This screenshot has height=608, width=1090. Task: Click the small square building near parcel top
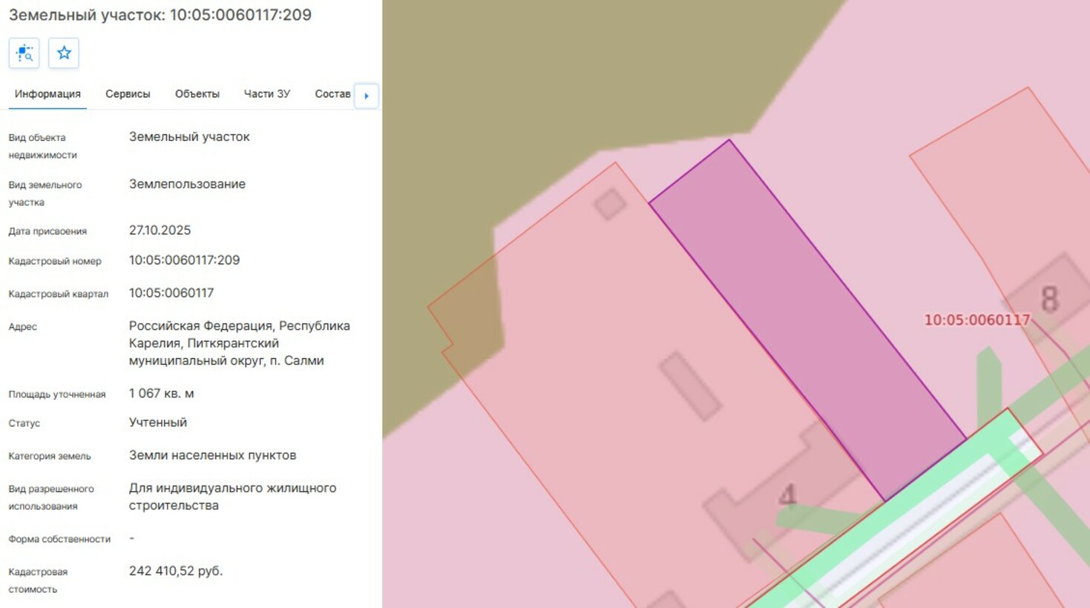610,204
